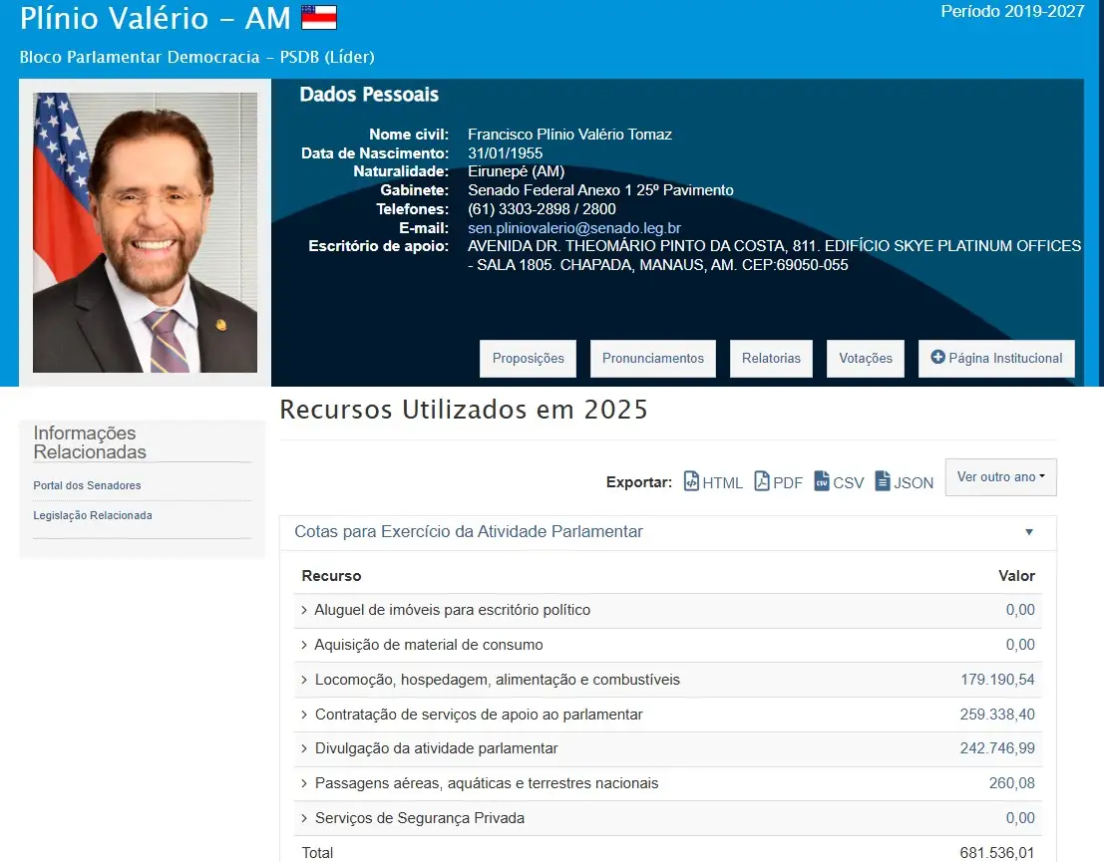Open the Proposições button
This screenshot has height=862, width=1104.
(x=528, y=359)
